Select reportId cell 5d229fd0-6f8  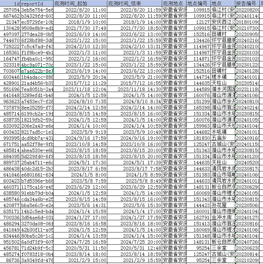37,156
